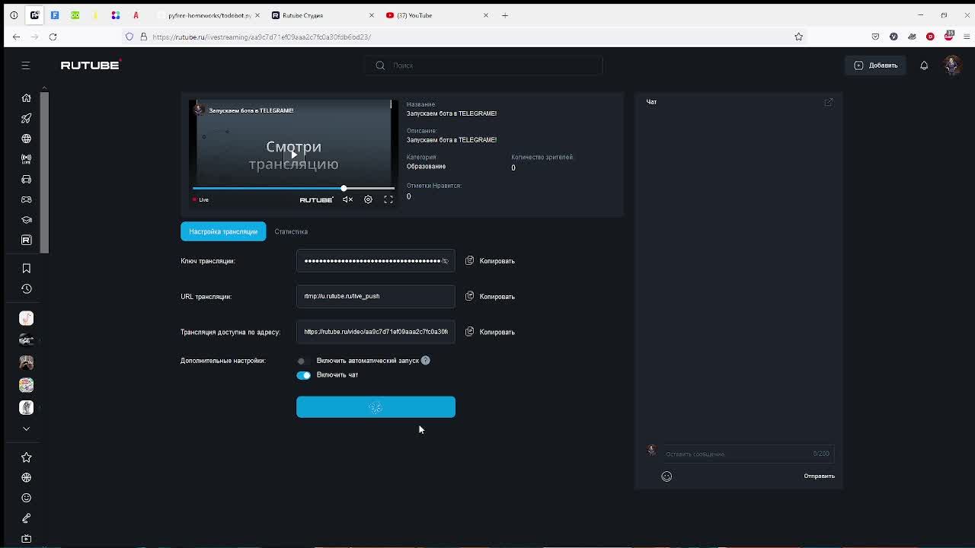Play the stream preview video

[293, 155]
